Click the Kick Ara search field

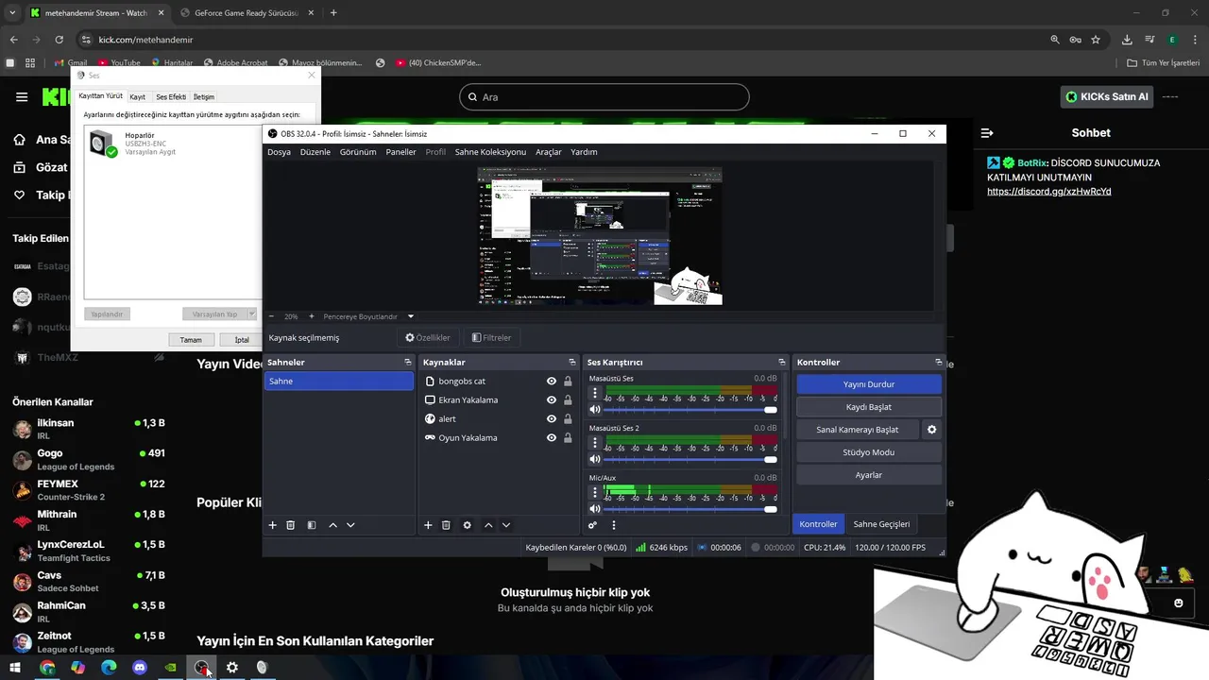point(604,97)
